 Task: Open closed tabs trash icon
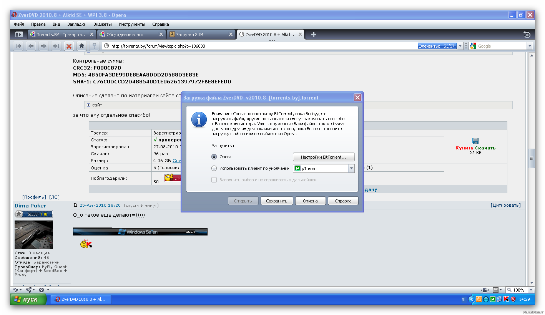pos(527,34)
